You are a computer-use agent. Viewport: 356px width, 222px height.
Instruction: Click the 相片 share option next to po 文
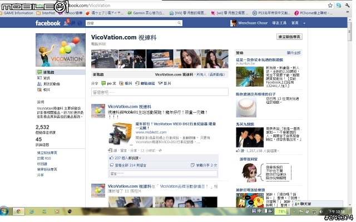click(x=126, y=83)
